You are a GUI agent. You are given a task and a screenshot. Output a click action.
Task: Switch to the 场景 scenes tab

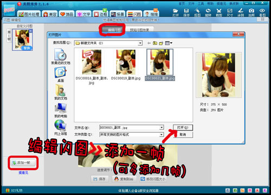click(x=117, y=14)
